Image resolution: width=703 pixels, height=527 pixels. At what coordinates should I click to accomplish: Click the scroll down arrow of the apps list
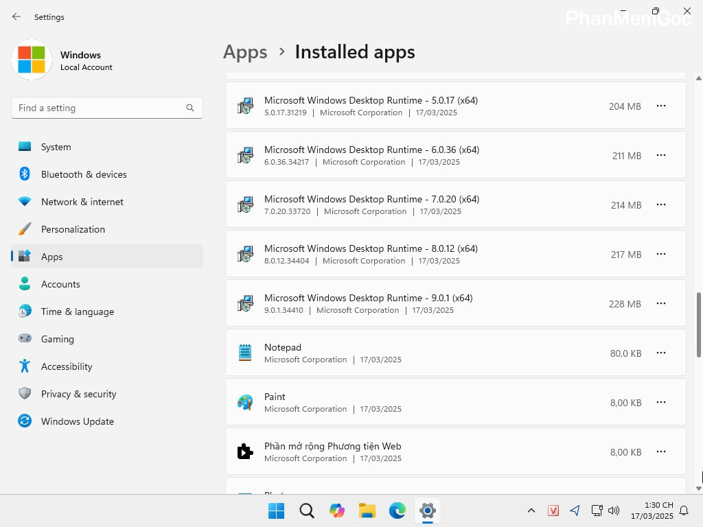(x=699, y=488)
